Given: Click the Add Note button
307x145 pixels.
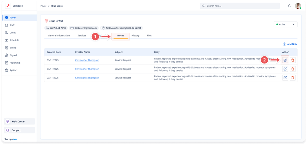Looking at the screenshot, I should pos(290,44).
